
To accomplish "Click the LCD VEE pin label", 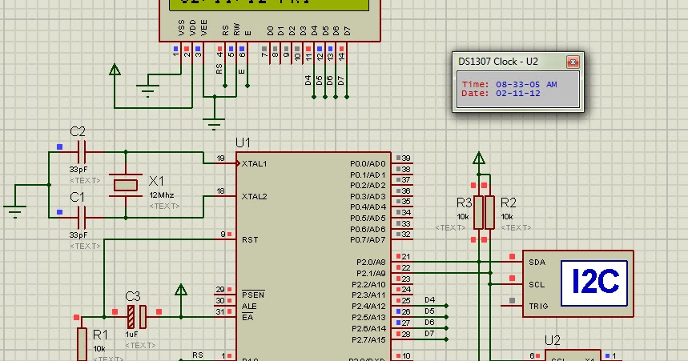I will click(x=203, y=27).
